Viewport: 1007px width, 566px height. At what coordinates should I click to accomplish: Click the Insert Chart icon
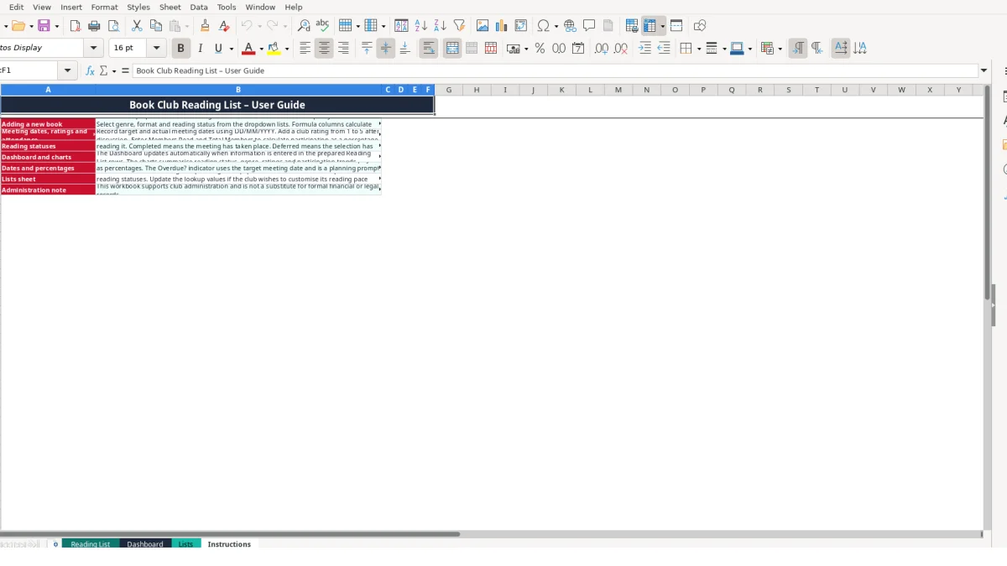(502, 26)
